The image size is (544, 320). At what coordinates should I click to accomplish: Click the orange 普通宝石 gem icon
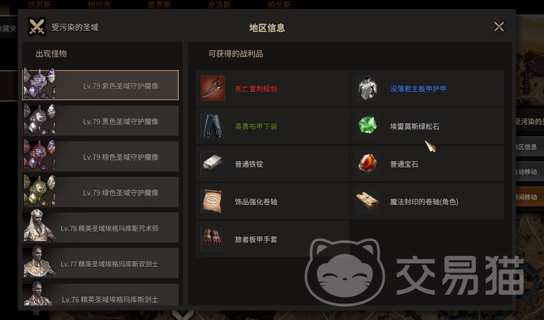click(x=367, y=163)
